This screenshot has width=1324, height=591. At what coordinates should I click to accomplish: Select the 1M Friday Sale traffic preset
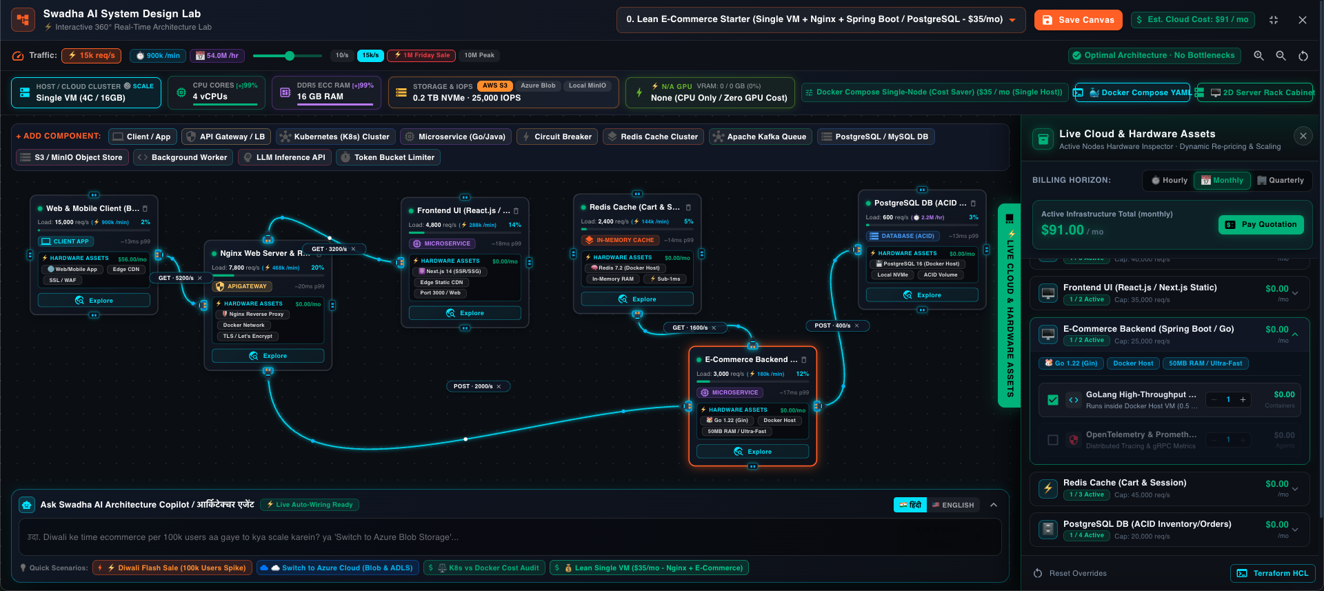421,55
